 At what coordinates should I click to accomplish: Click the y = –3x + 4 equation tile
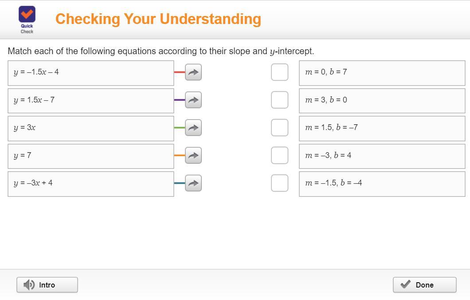[x=90, y=184]
